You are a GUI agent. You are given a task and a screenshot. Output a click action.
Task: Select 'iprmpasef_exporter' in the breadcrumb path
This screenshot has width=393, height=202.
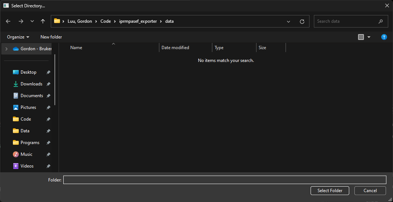(x=139, y=22)
